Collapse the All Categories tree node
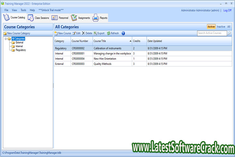Viewport: 235px width, 157px height. [6, 39]
